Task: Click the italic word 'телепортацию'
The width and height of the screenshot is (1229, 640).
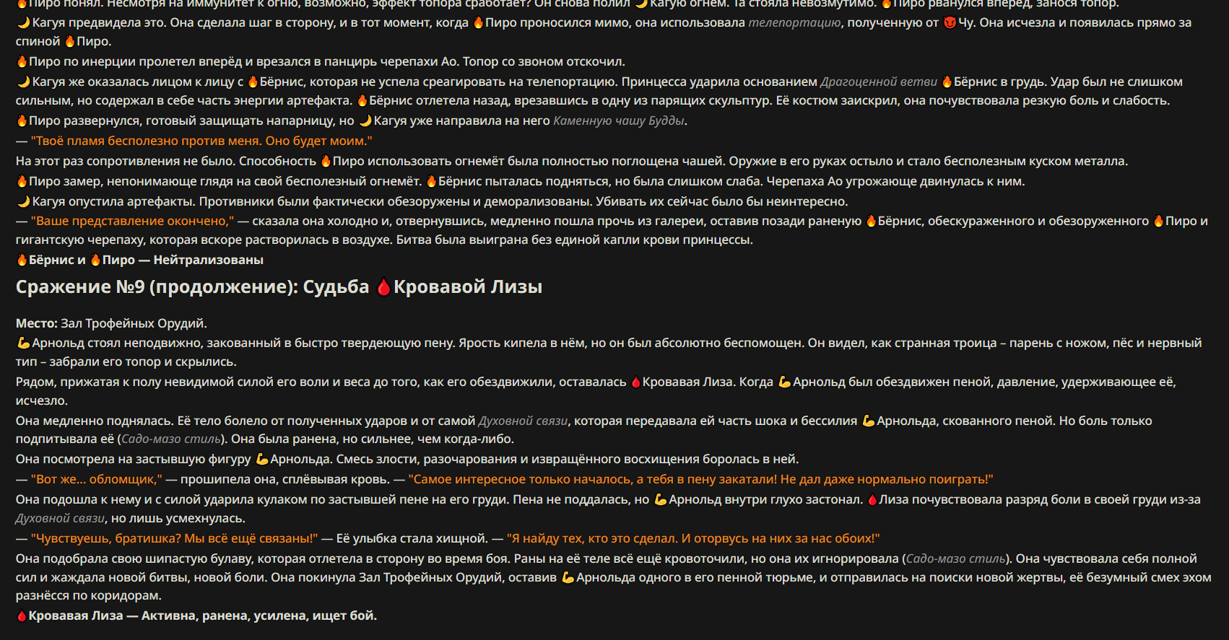Action: pyautogui.click(x=794, y=22)
